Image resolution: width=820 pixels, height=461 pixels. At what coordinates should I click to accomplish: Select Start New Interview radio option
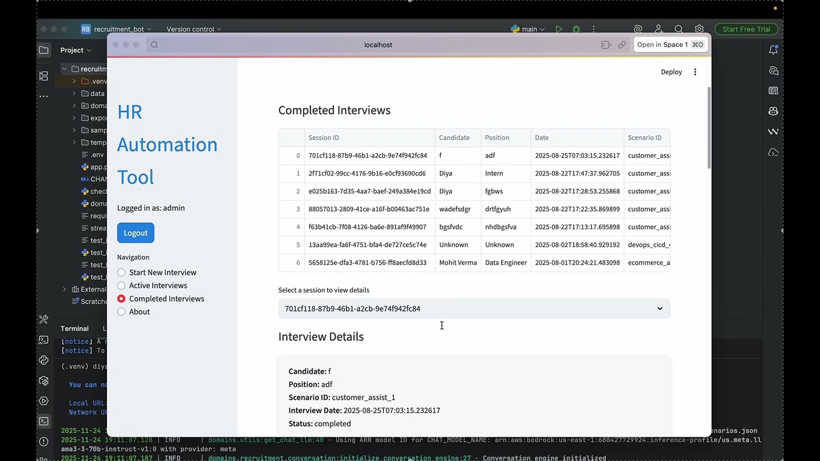pos(156,272)
